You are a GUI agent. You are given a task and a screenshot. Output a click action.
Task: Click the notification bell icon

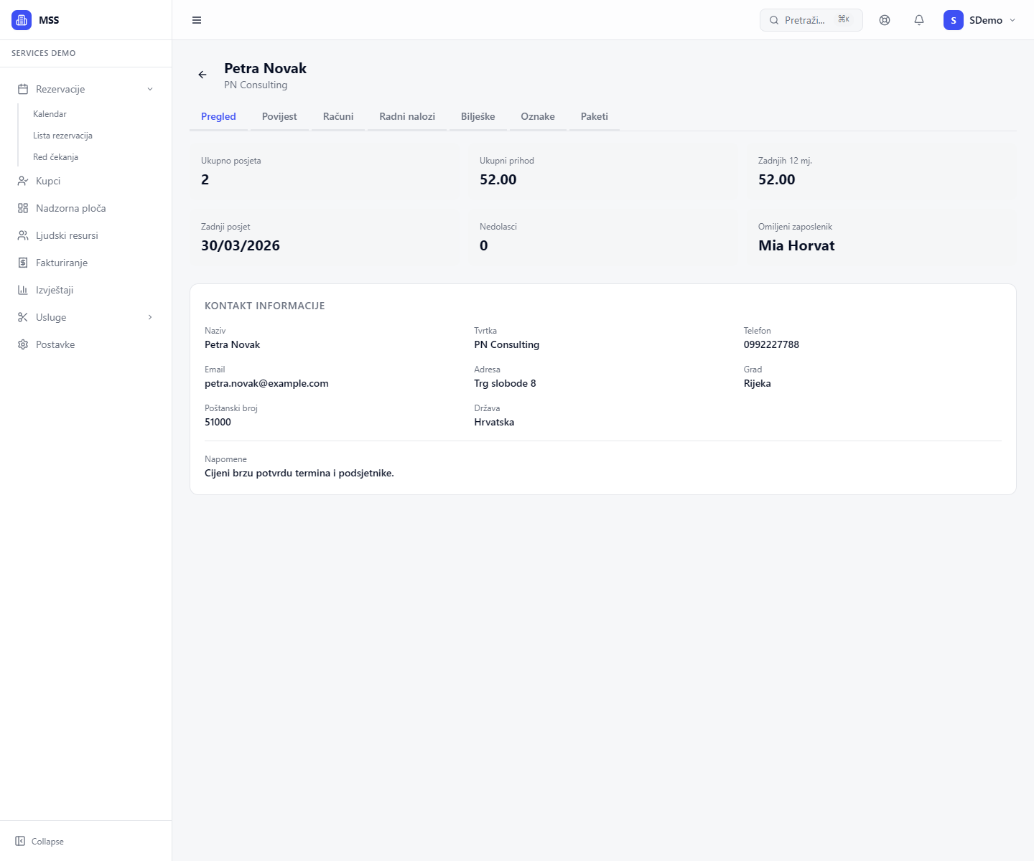pos(918,20)
